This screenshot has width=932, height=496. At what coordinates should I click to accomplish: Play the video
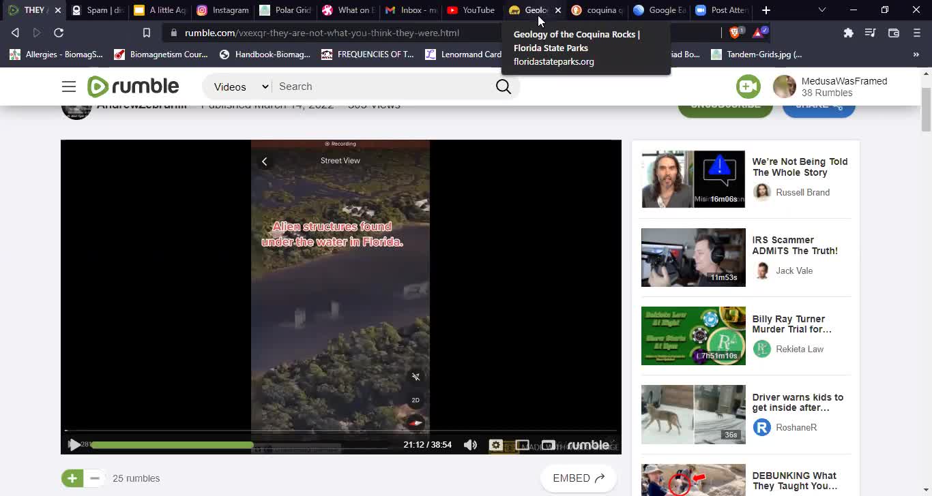coord(74,445)
